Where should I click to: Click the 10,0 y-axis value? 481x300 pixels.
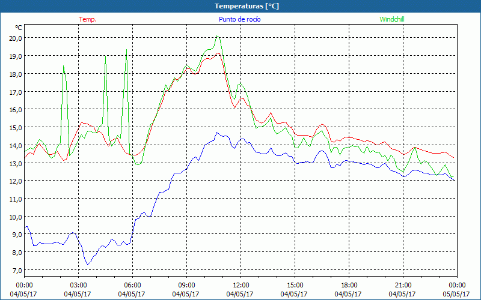(x=16, y=217)
